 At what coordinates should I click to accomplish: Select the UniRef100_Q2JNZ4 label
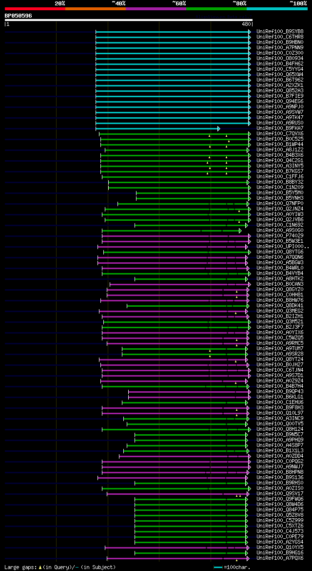pyautogui.click(x=280, y=209)
